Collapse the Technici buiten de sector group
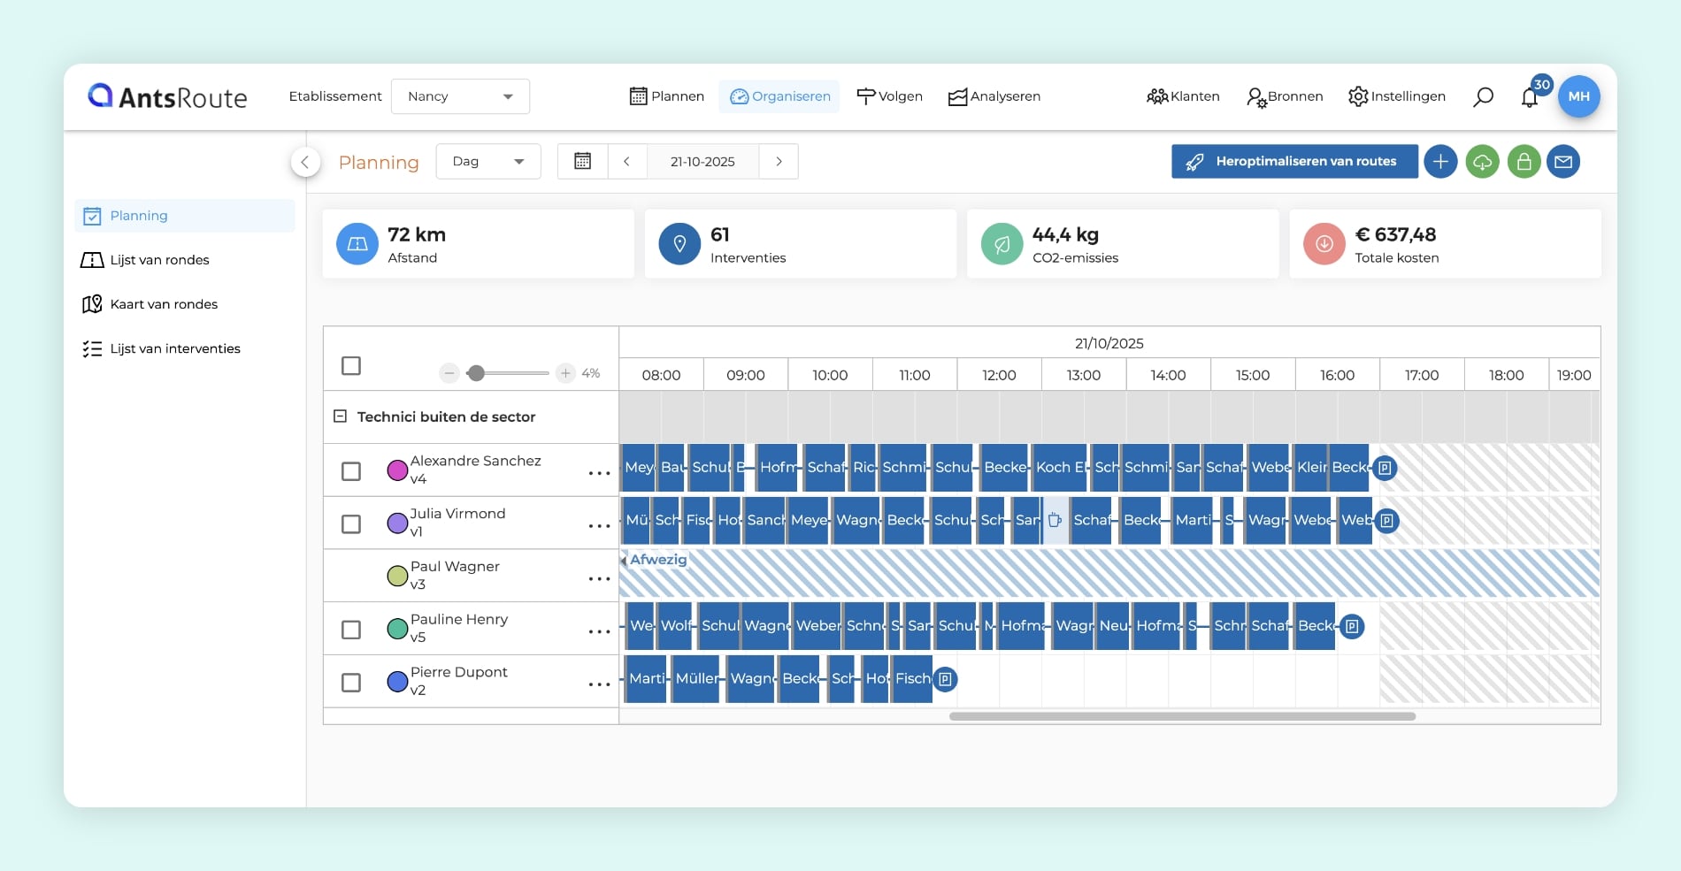 click(x=340, y=416)
